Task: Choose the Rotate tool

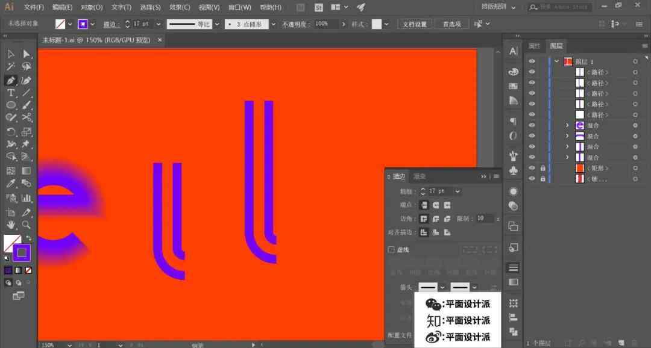Action: point(11,132)
